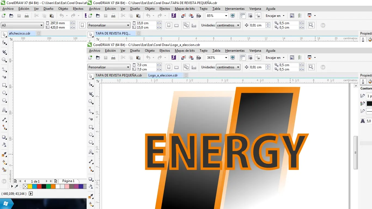Viewport: 372px width, 209px height.
Task: Open Corel Connect search in Logo_a_eleccion toolbar
Action: point(174,58)
